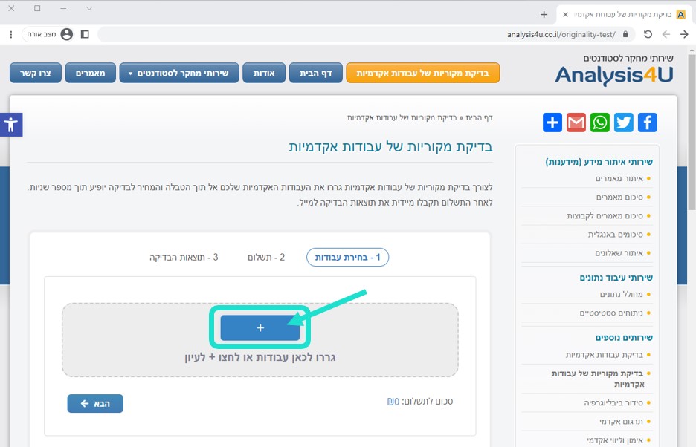Open the browser three-dot menu
The height and width of the screenshot is (447, 696).
tap(11, 34)
